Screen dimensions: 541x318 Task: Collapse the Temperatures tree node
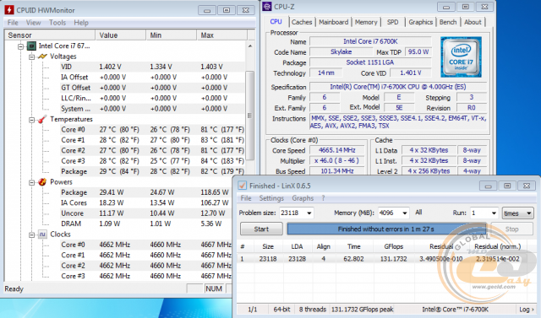coord(32,120)
